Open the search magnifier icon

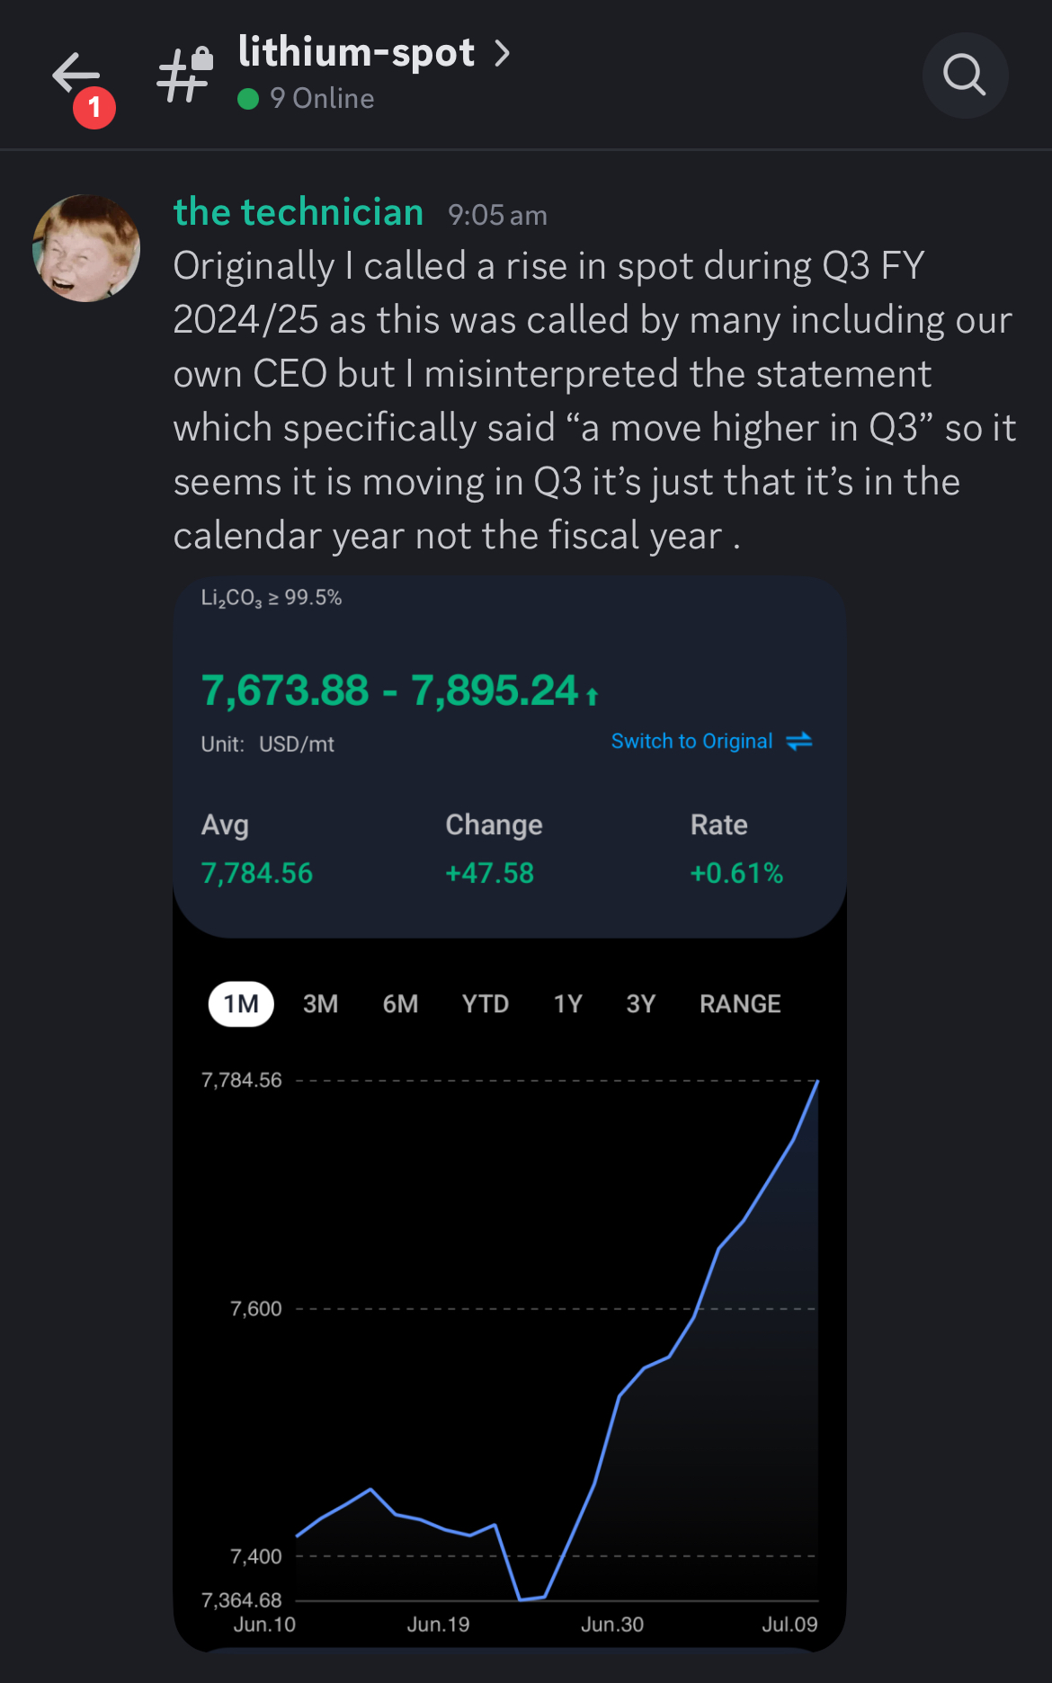[965, 76]
